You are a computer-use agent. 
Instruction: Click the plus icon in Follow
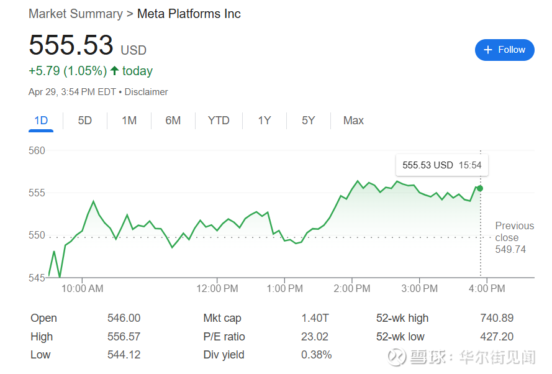pyautogui.click(x=488, y=50)
